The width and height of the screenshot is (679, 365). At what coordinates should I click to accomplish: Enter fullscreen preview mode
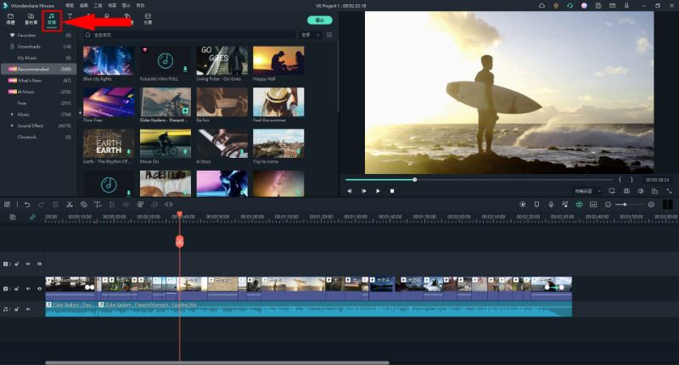(x=669, y=191)
